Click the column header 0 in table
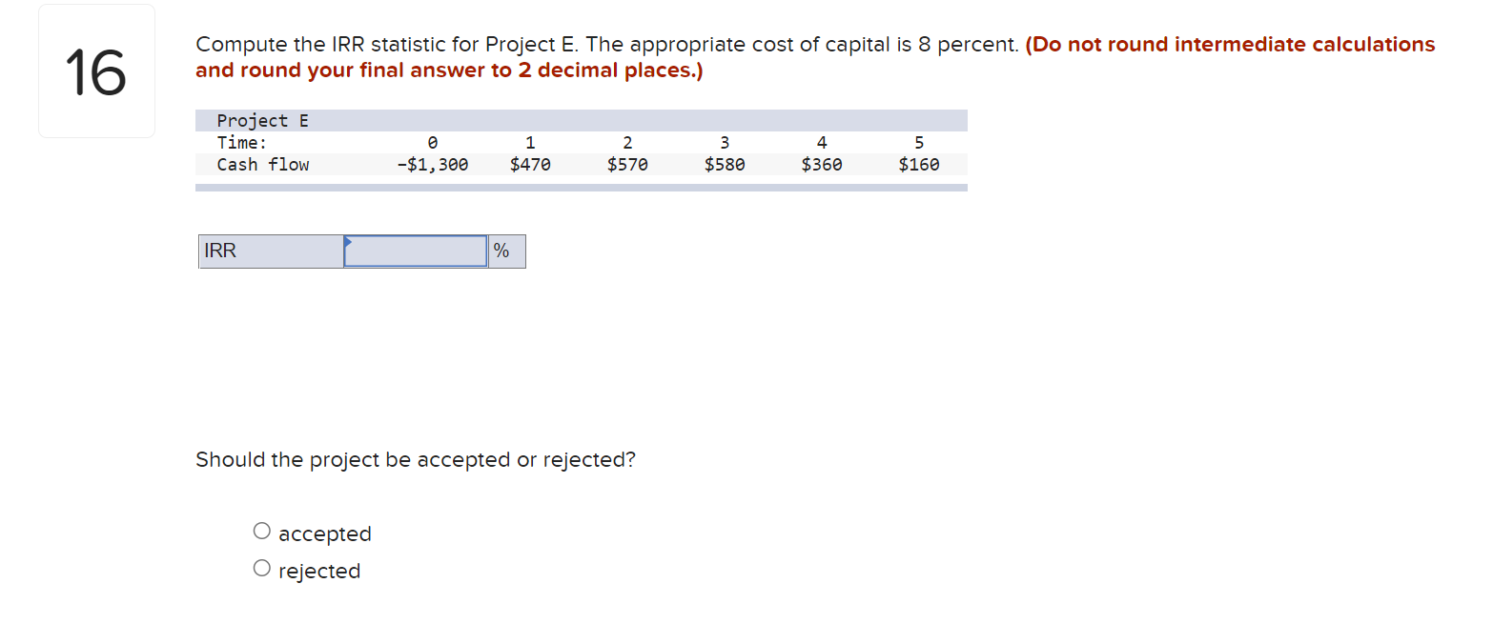Viewport: 1493px width, 644px height. click(433, 142)
